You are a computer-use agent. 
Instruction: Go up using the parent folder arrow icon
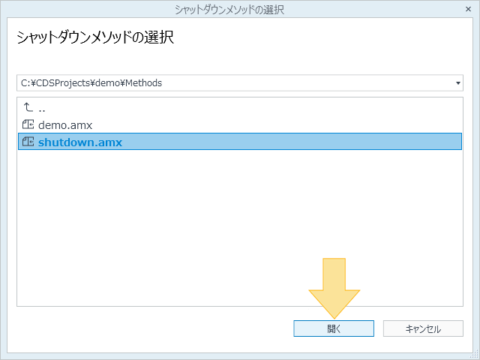click(28, 107)
